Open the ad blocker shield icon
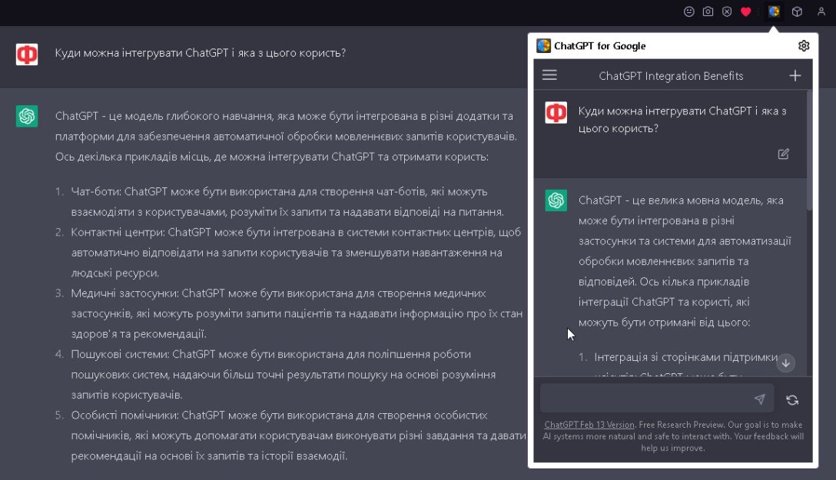The width and height of the screenshot is (836, 480). click(x=726, y=12)
